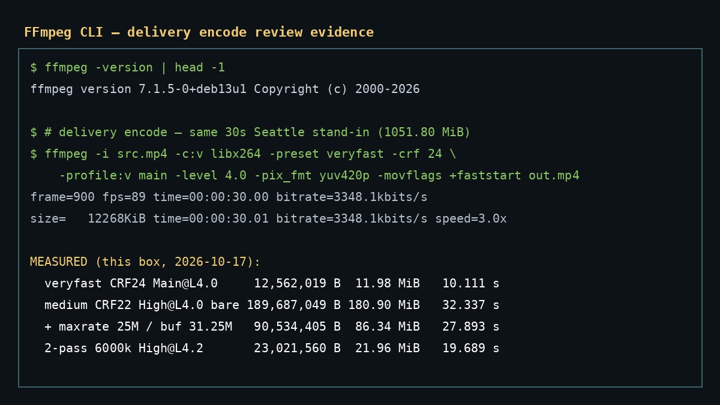Click the byte count "23,021,560 B"
Screen dimensions: 720x405
pyautogui.click(x=298, y=349)
